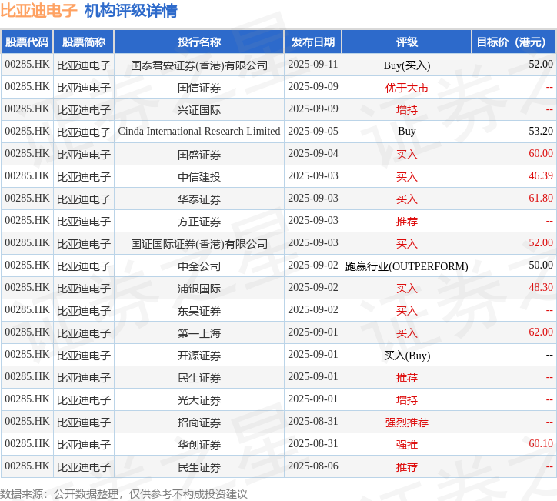Screen dimensions: 557x501
Task: Click the 东吴证券 cell
Action: (x=199, y=311)
